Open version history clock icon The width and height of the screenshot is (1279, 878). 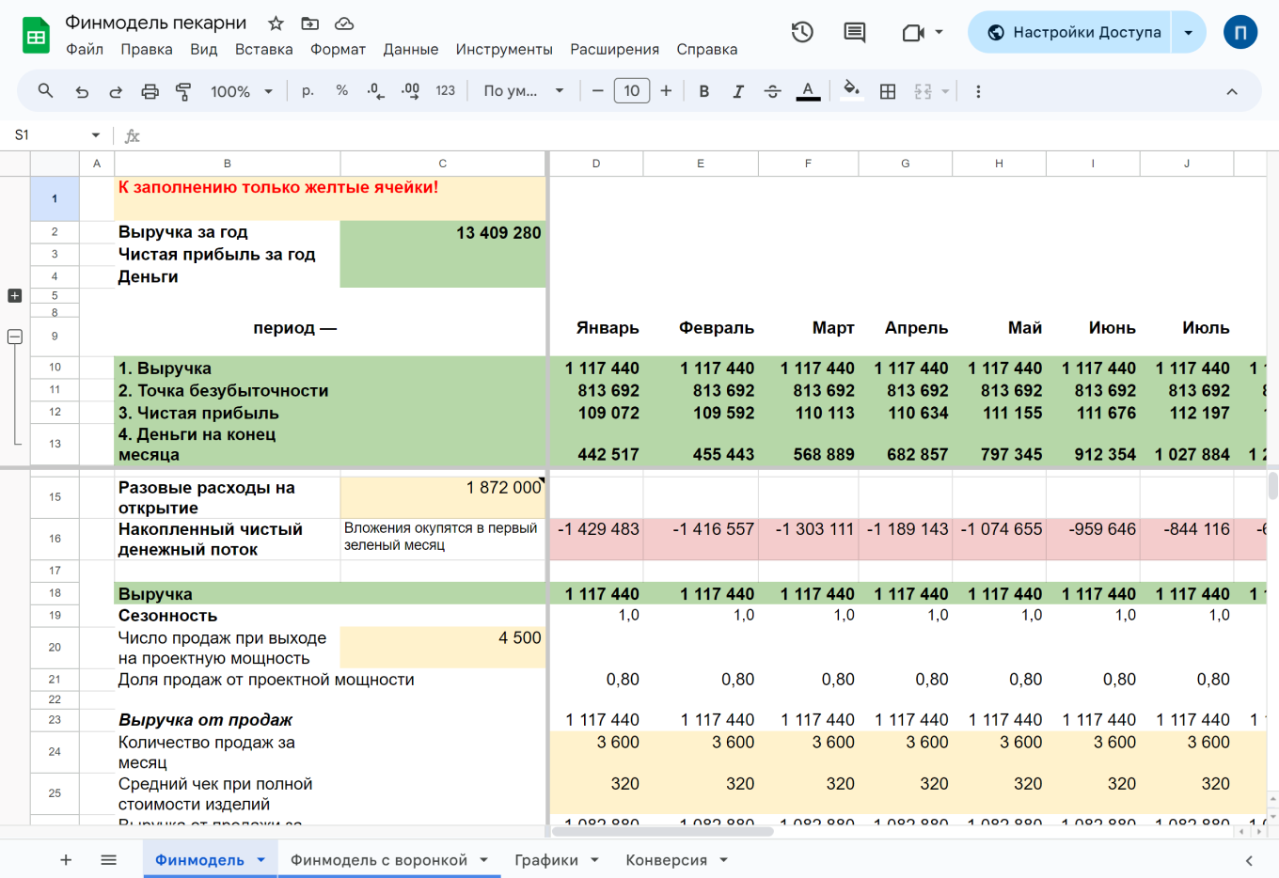pos(801,33)
